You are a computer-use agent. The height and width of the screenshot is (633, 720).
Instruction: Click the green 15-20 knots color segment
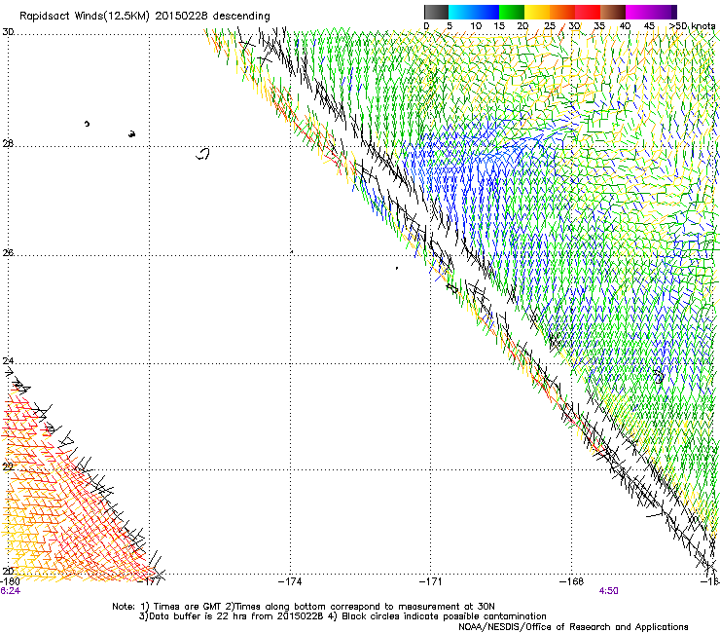coord(512,12)
